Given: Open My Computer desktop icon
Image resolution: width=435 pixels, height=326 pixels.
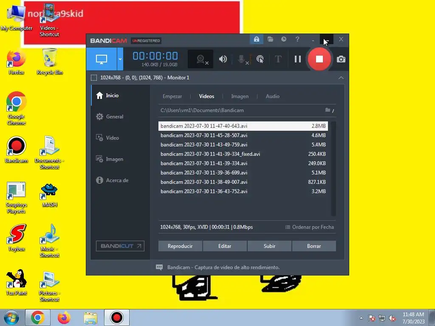Looking at the screenshot, I should point(17,17).
